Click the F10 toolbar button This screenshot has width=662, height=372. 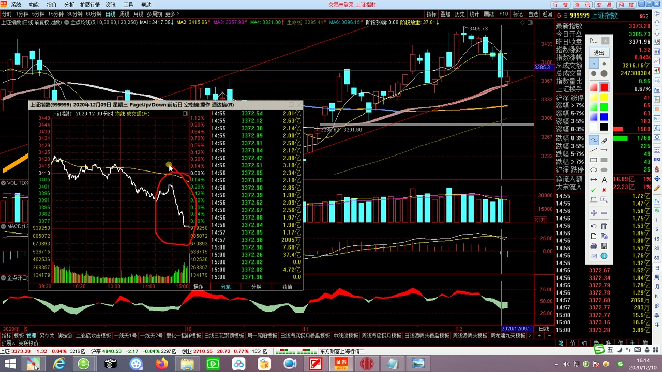click(x=503, y=14)
